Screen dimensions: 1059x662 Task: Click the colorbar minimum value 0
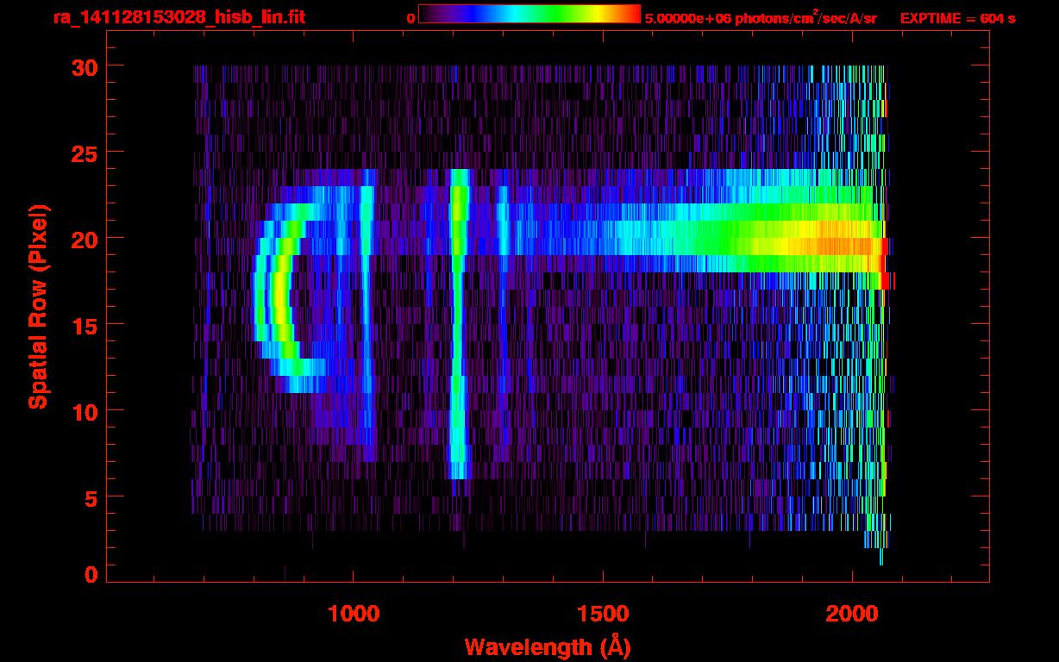[411, 17]
